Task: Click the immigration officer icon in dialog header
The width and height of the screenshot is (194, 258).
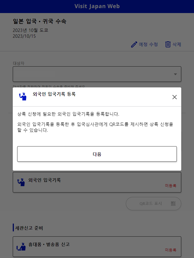Action: point(23,97)
